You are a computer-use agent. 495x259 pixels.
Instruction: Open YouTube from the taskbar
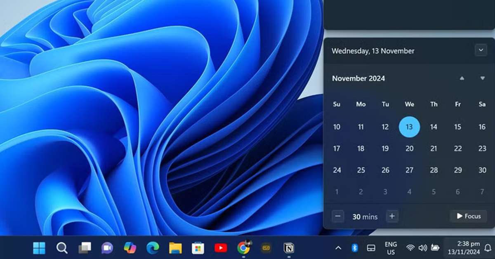pyautogui.click(x=221, y=248)
